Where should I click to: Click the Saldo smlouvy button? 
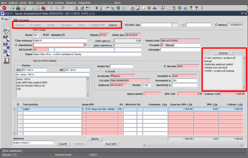[x=103, y=41]
